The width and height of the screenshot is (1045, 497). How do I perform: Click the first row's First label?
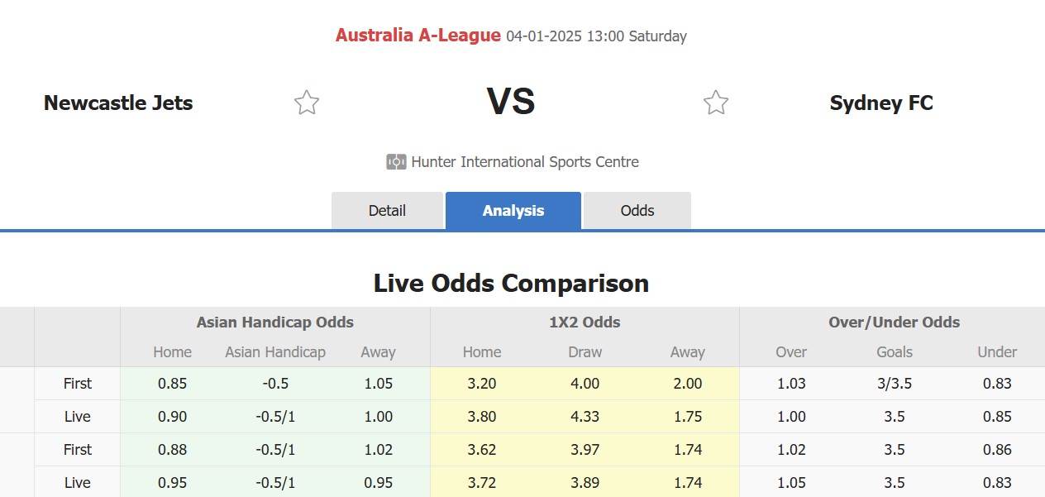click(x=77, y=383)
